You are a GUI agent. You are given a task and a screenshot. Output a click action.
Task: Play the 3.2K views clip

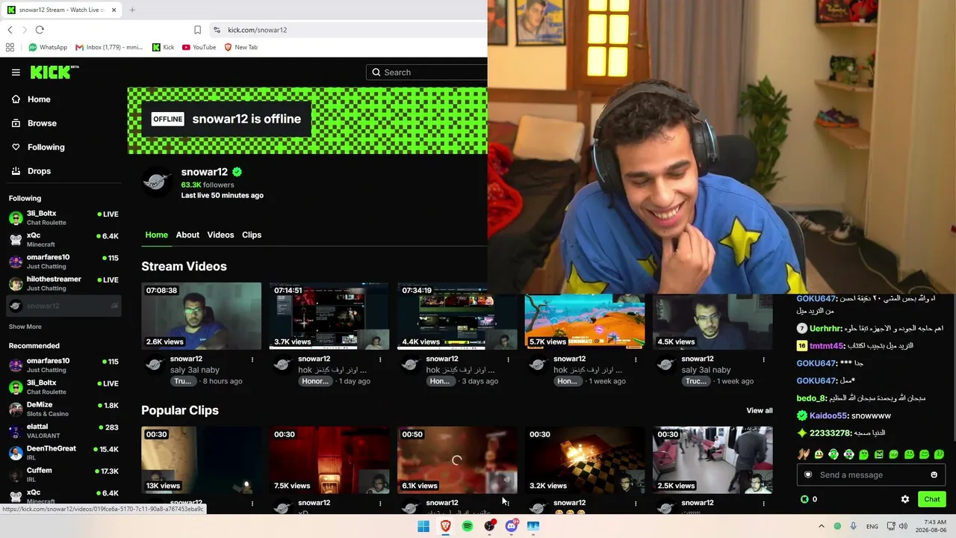[x=585, y=460]
